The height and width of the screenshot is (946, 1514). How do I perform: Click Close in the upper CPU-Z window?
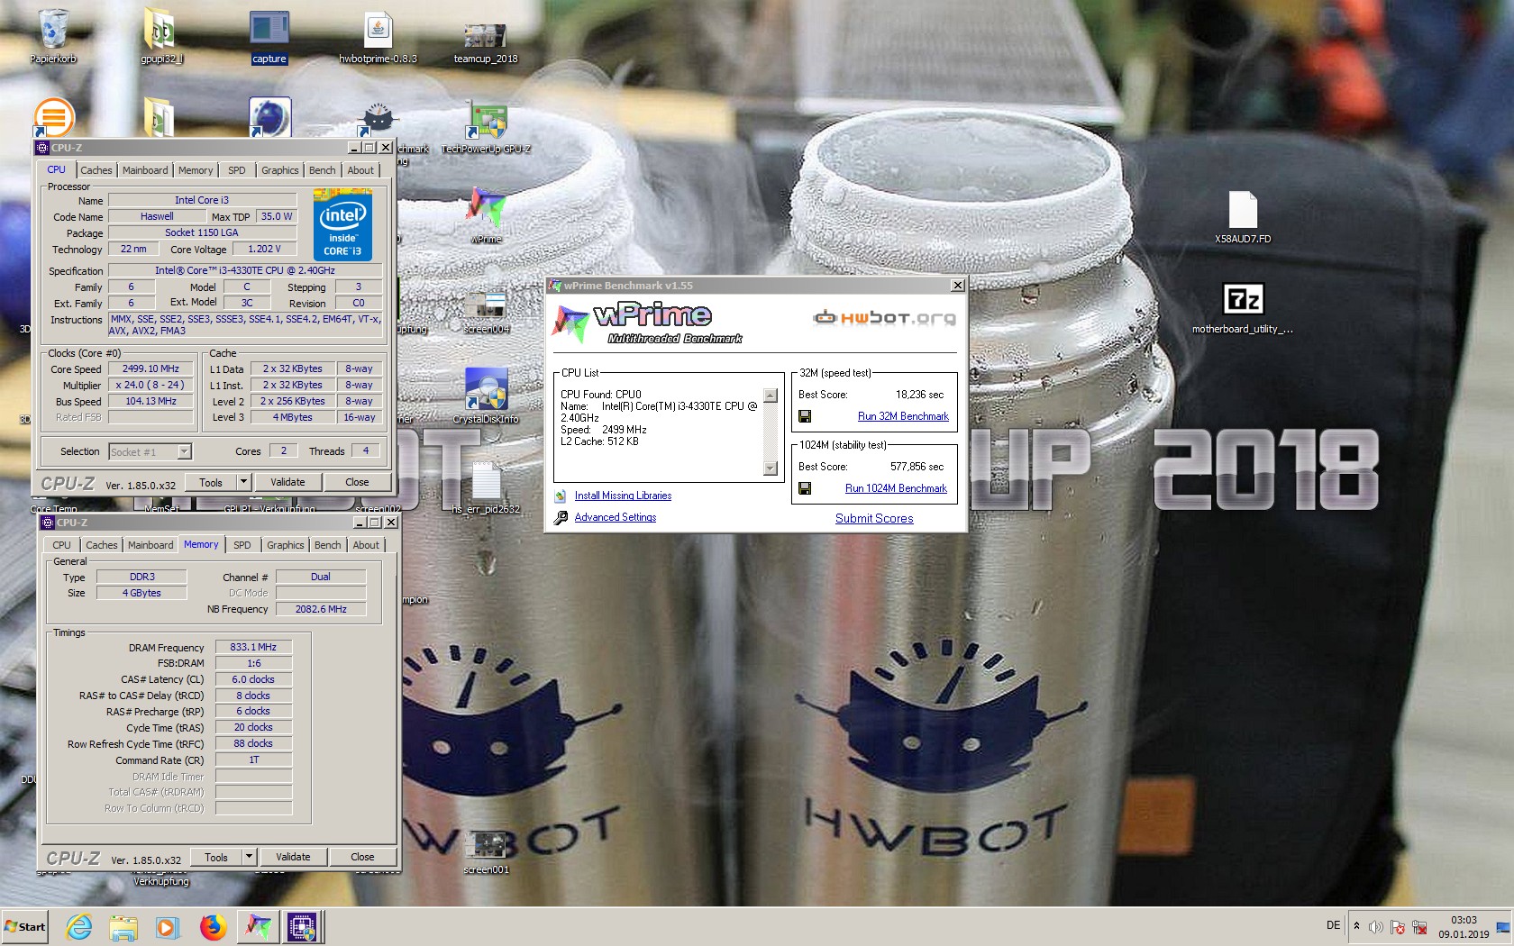[x=357, y=482]
